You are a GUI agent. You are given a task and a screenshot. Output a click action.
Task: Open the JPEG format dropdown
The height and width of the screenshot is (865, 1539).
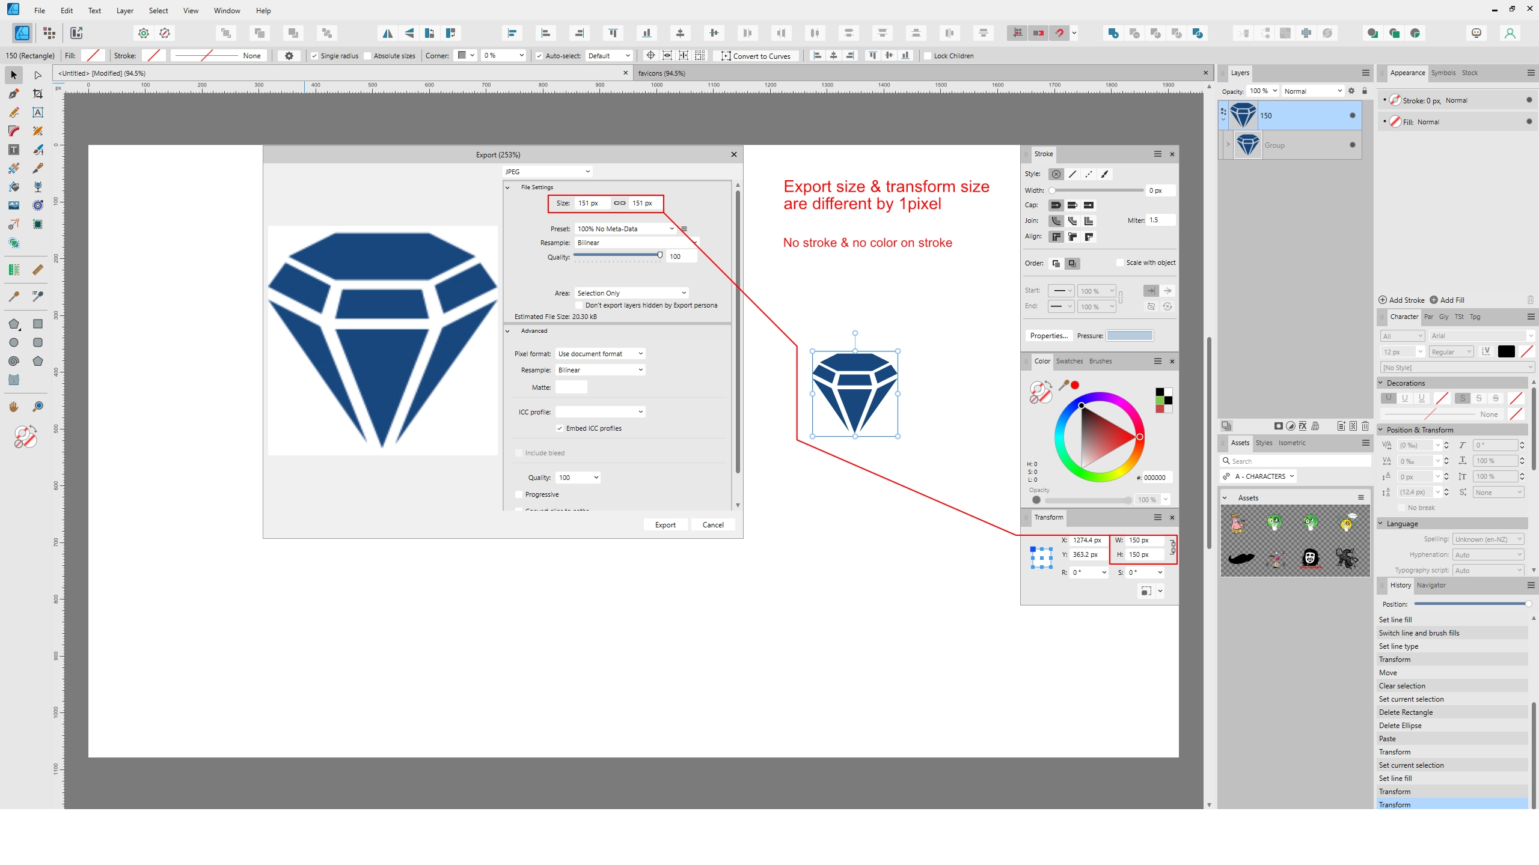[x=547, y=172]
